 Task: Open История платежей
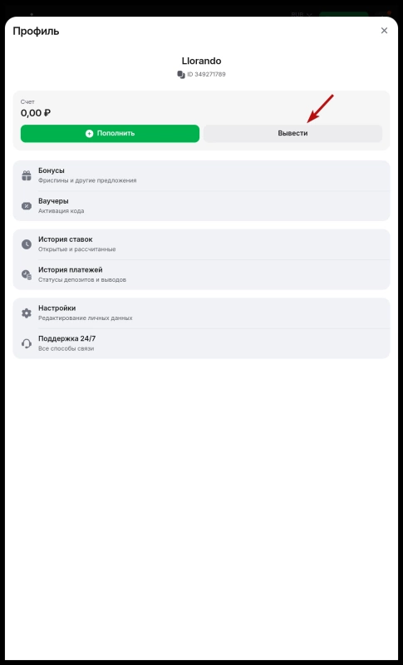201,275
